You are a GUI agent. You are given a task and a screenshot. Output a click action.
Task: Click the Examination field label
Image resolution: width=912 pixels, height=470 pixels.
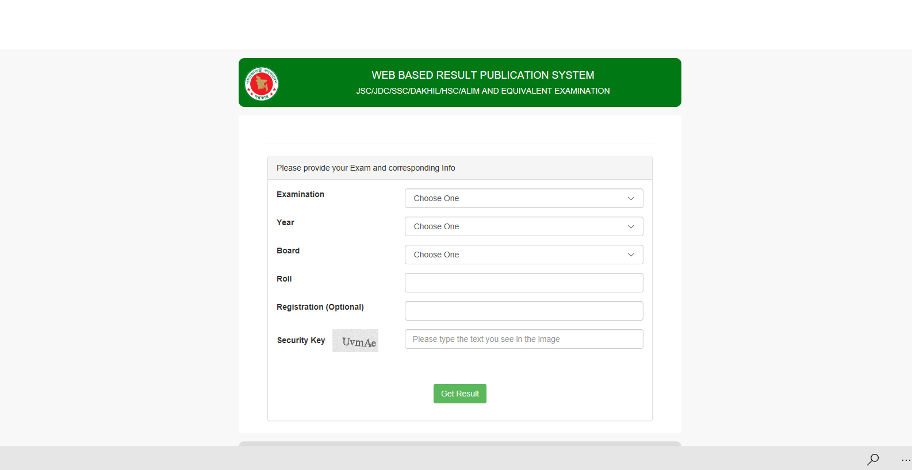tap(300, 194)
